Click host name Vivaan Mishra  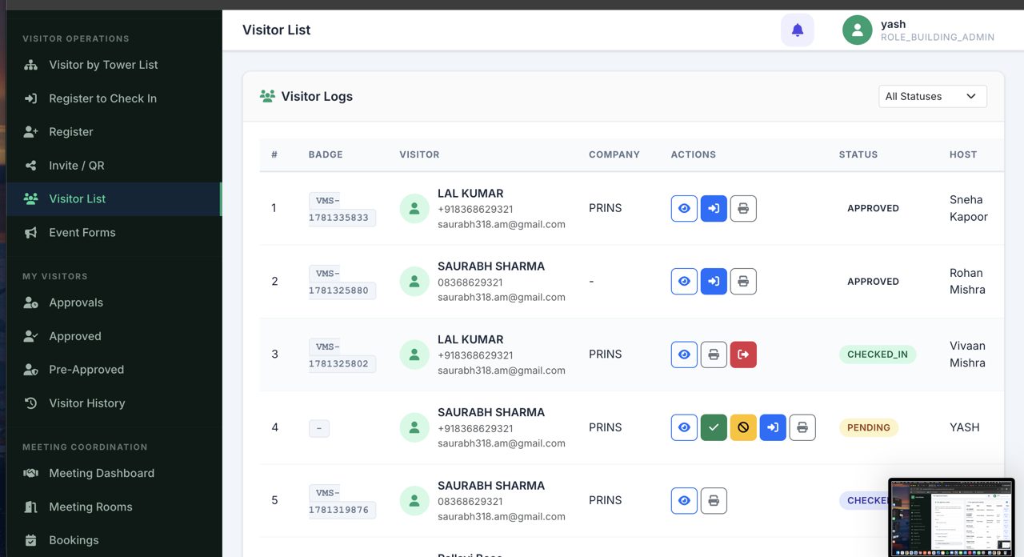(968, 355)
